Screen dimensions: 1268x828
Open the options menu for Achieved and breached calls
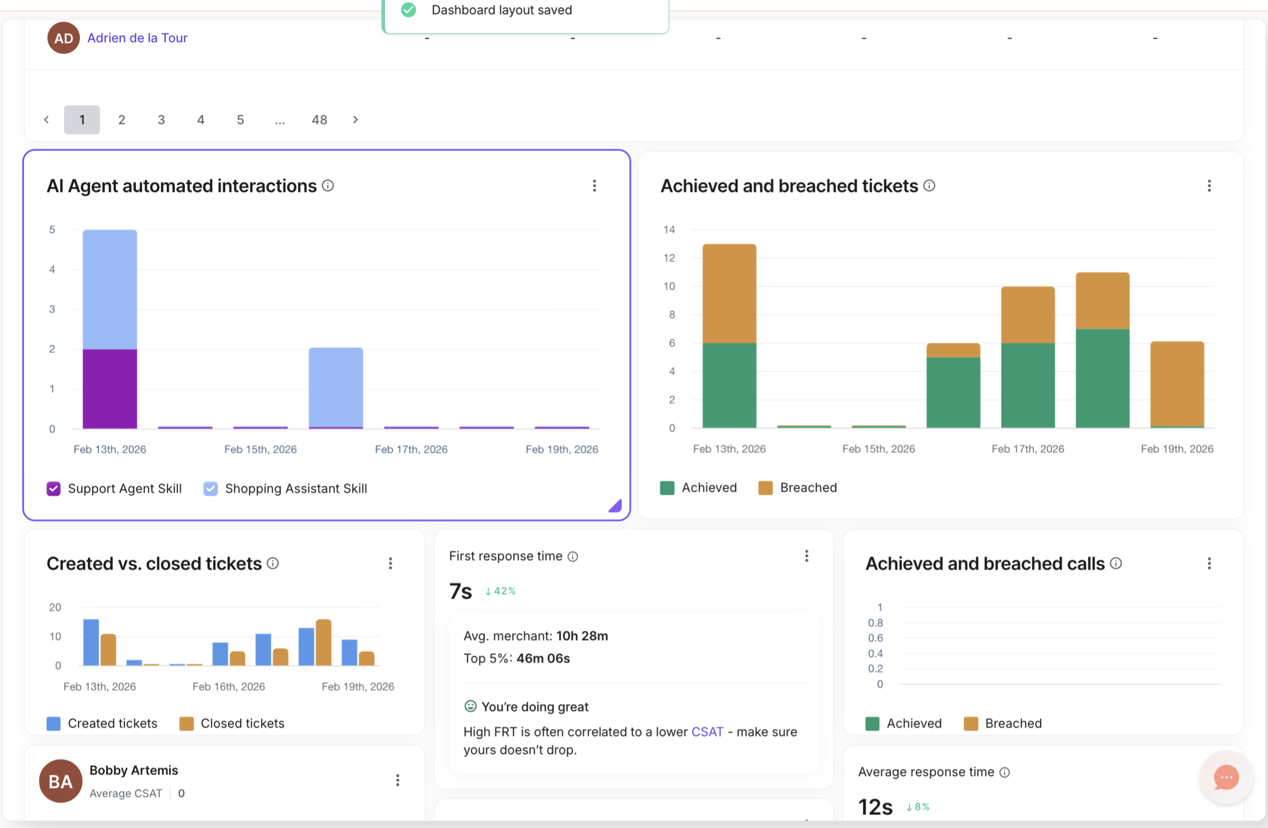[1210, 564]
